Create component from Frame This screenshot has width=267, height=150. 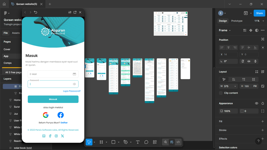[x=251, y=30]
